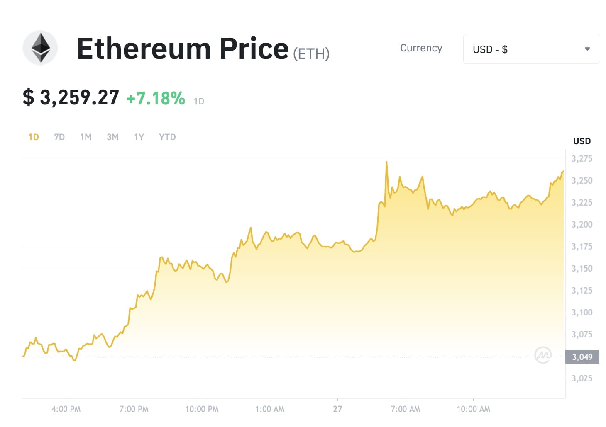The width and height of the screenshot is (606, 427).
Task: Click the 27 date label on the time axis
Action: (x=337, y=409)
